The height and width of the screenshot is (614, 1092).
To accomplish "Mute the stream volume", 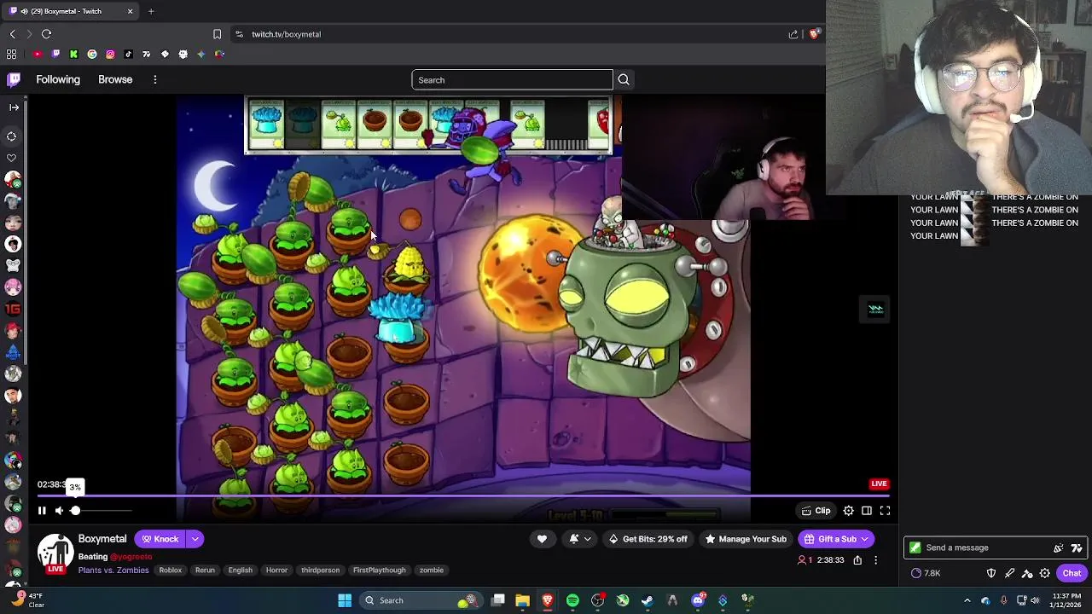I will click(x=59, y=511).
